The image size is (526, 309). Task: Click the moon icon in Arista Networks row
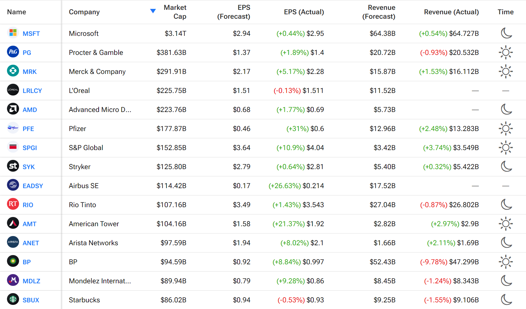(506, 242)
